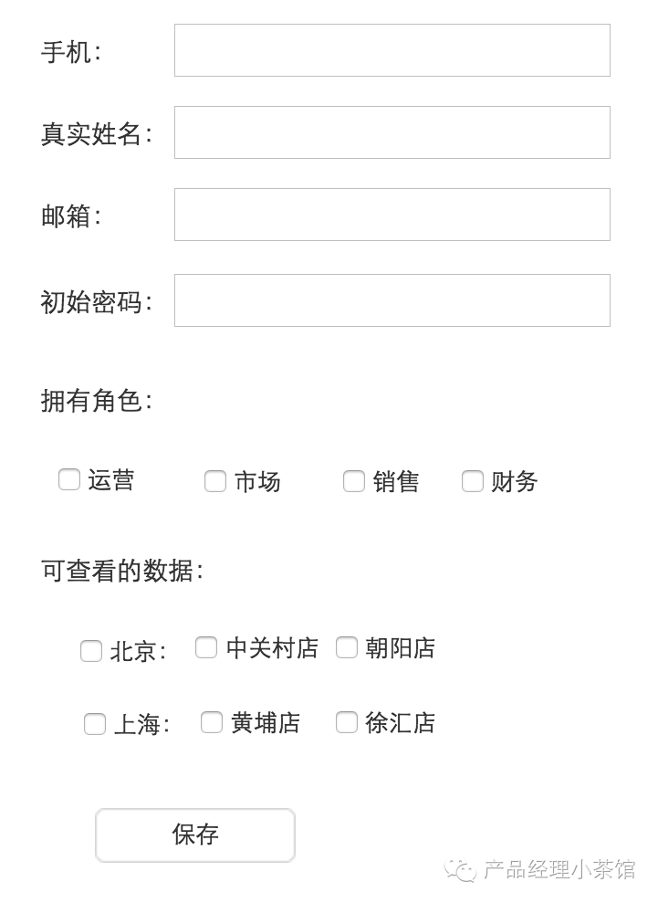Click the 运营 label text
This screenshot has width=658, height=903.
(111, 479)
